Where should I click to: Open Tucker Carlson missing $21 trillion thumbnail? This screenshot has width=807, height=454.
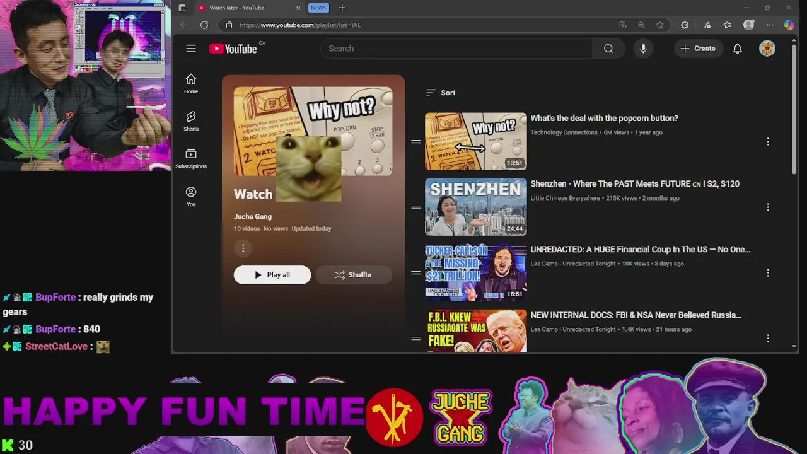(476, 272)
